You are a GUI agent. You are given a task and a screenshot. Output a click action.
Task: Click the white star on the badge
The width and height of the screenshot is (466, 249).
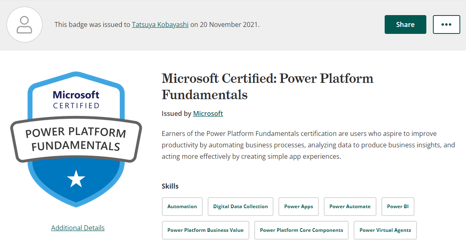(76, 179)
